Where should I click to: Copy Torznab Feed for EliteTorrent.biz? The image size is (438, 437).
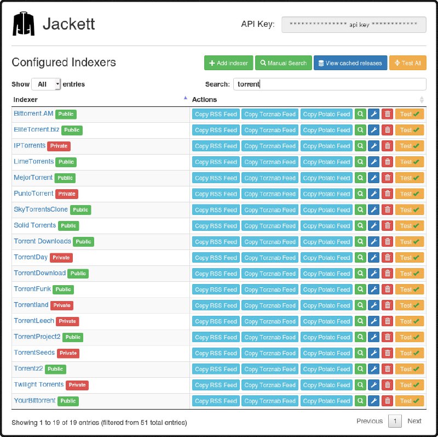click(270, 130)
